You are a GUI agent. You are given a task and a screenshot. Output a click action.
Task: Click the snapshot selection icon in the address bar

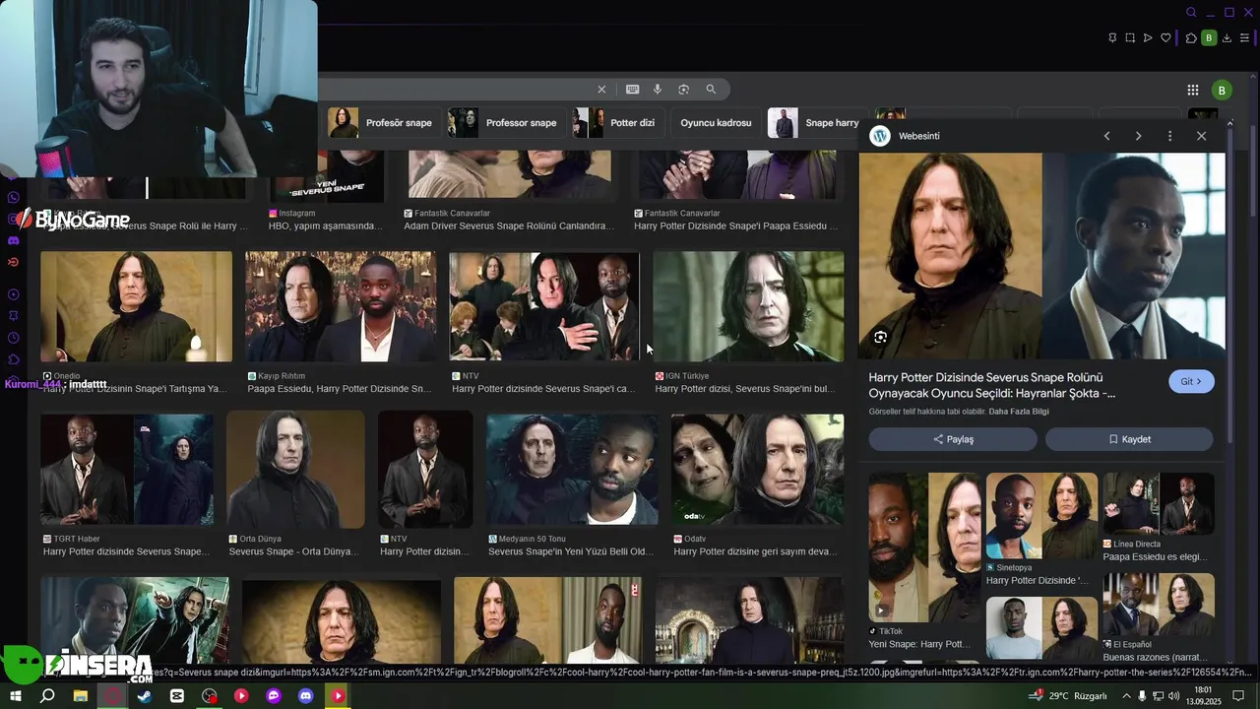point(1130,38)
